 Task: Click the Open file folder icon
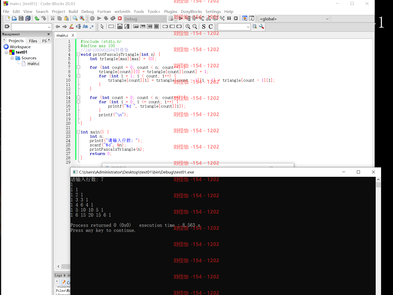(14, 18)
